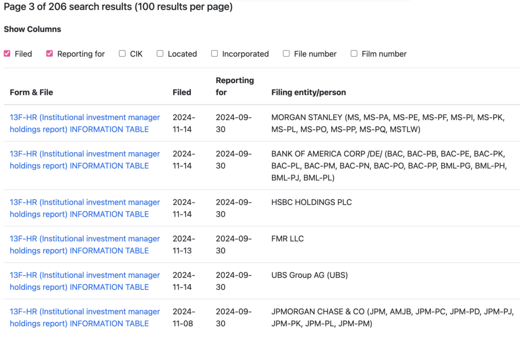520x346 pixels.
Task: Click the Reporting for column header
Action: pos(235,86)
